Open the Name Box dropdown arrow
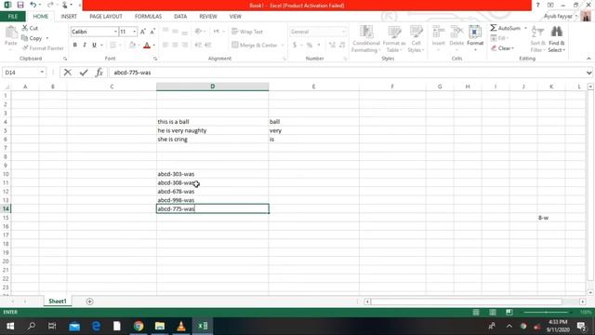This screenshot has width=595, height=335. (x=42, y=73)
